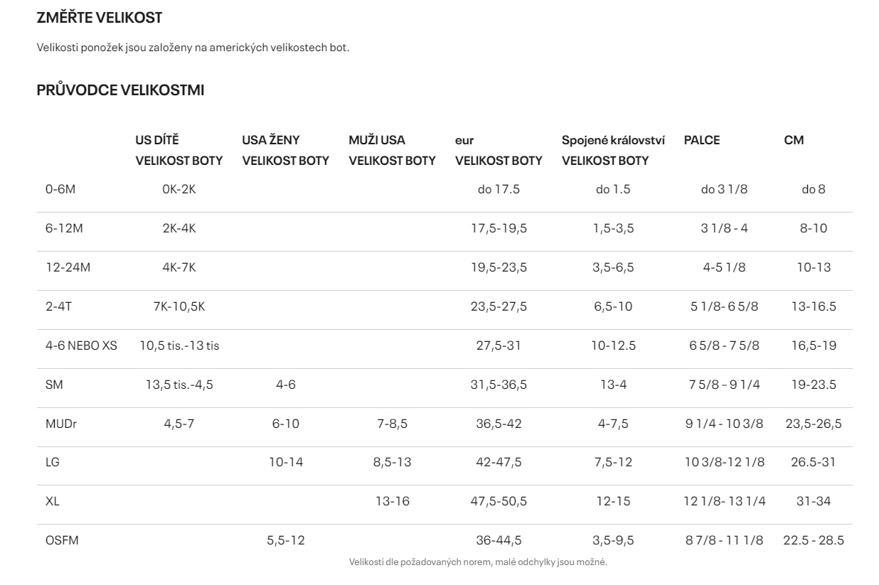This screenshot has width=879, height=585.
Task: Click the 36-44,5 EUR value for OSFM
Action: coord(499,541)
